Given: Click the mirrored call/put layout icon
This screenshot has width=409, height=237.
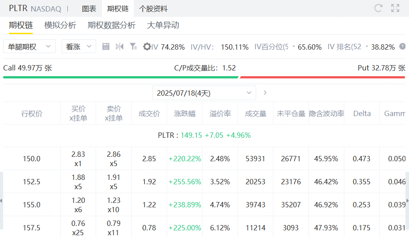Looking at the screenshot, I should click(120, 47).
